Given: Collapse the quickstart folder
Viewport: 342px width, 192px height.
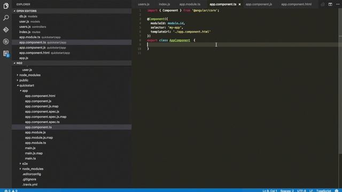Looking at the screenshot, I should click(26, 85).
